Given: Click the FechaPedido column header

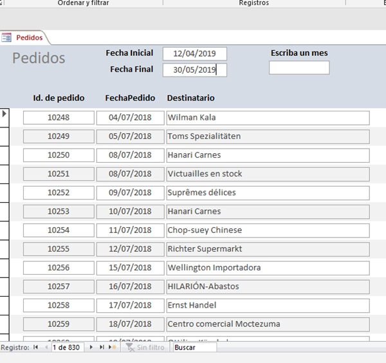Looking at the screenshot, I should [130, 98].
